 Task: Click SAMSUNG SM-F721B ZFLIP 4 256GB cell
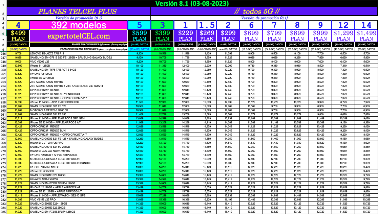[x=79, y=212]
